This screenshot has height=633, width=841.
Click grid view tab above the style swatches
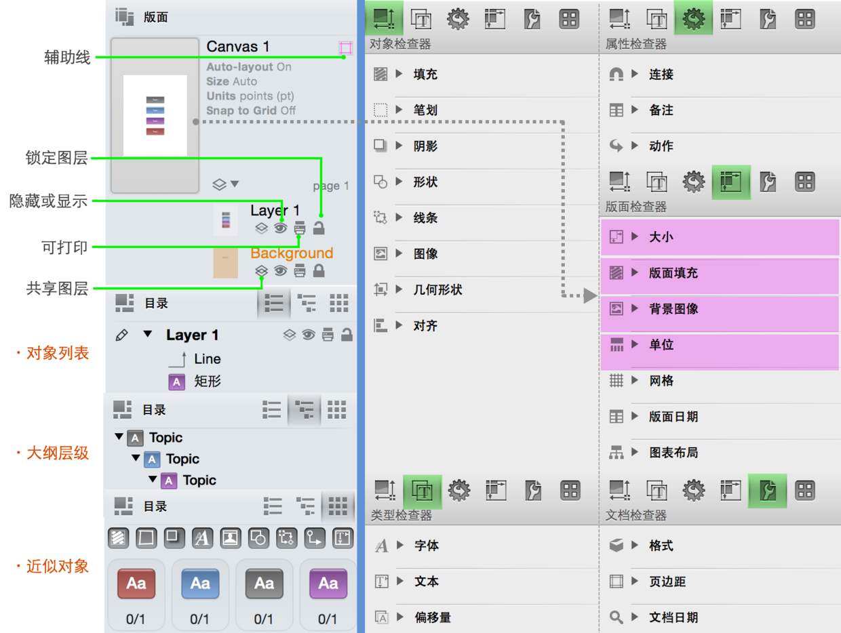338,506
